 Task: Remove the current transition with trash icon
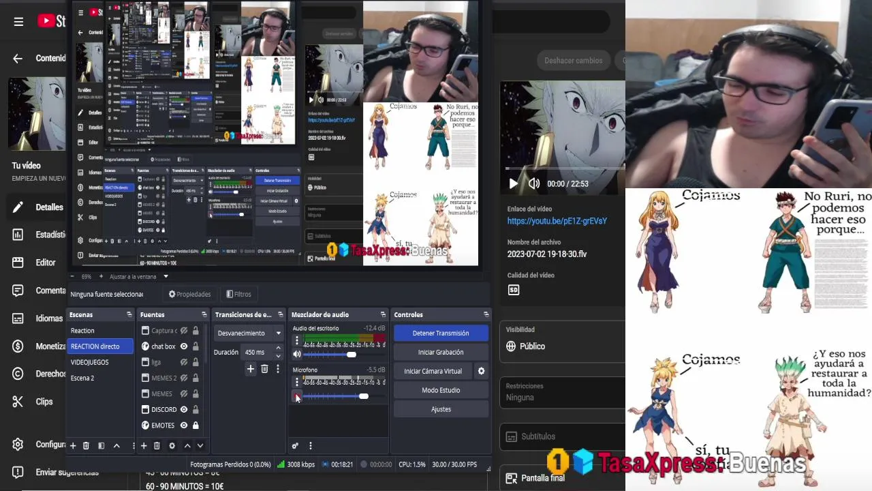(x=264, y=369)
